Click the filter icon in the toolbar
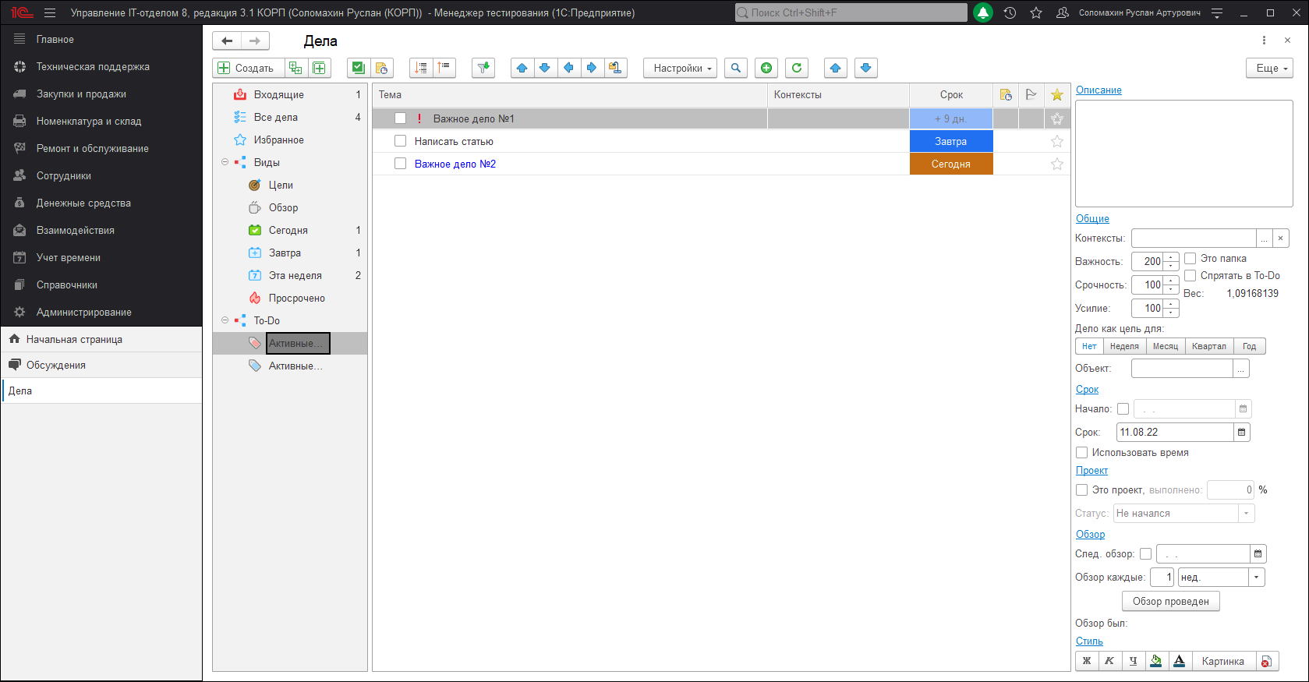Viewport: 1309px width, 682px height. 483,68
